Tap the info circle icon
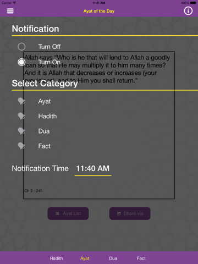 coord(188,11)
